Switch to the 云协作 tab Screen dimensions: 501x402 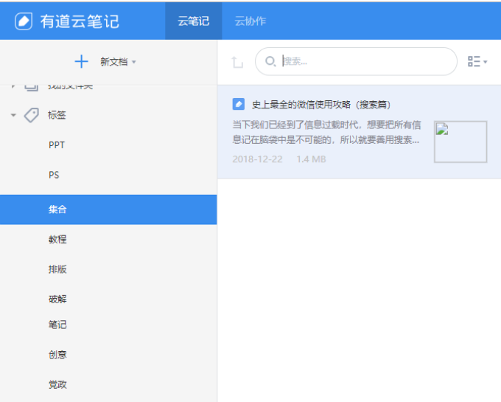[x=251, y=21]
